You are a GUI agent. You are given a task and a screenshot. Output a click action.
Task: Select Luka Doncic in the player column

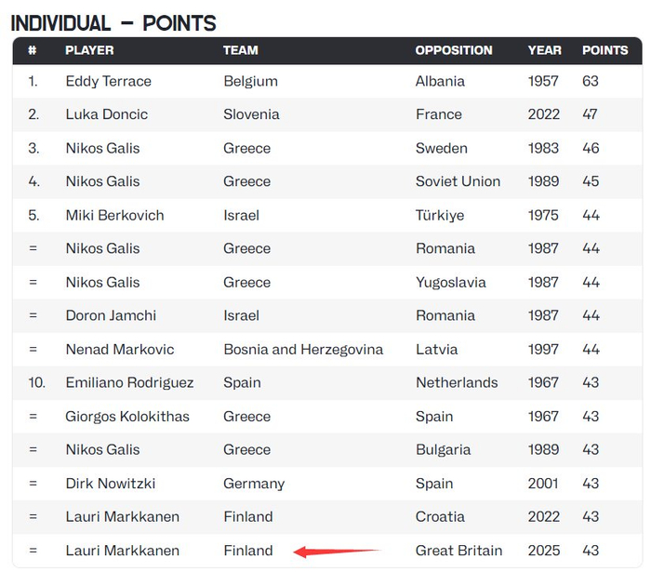tap(106, 114)
